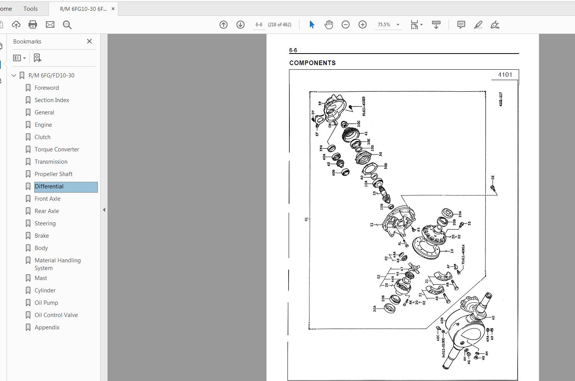Click the read mode / scrolling icon

(x=436, y=25)
